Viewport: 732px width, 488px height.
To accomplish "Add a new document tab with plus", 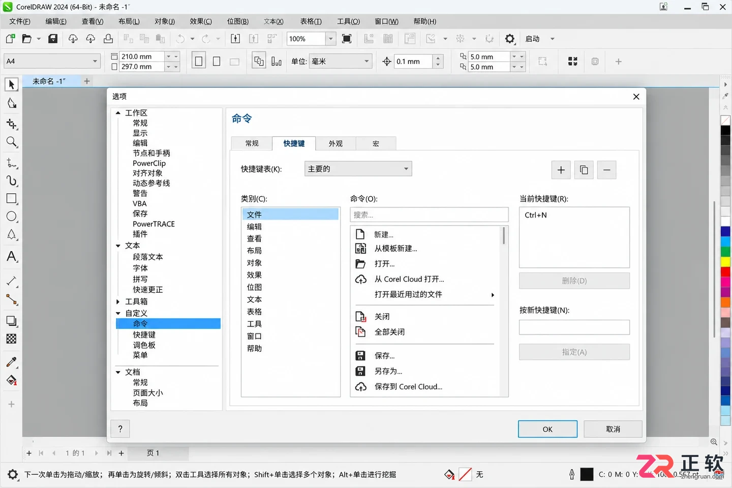I will tap(87, 81).
